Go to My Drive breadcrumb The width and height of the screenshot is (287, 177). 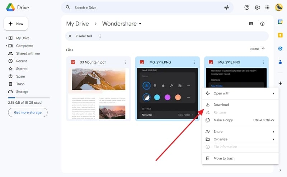coord(77,24)
